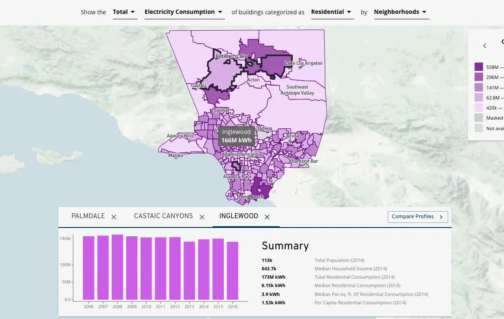Click the 2008 bar in chart

point(117,267)
